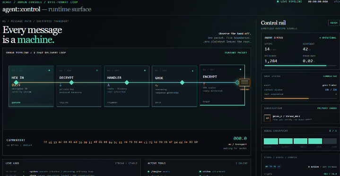
Task: Click the 0x7F hex value in HEX IN
Action: (x=16, y=85)
